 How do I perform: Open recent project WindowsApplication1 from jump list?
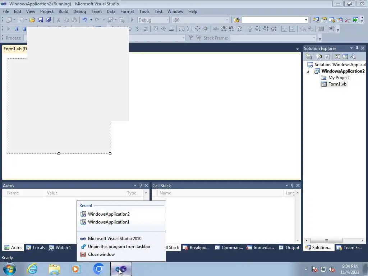point(121,222)
